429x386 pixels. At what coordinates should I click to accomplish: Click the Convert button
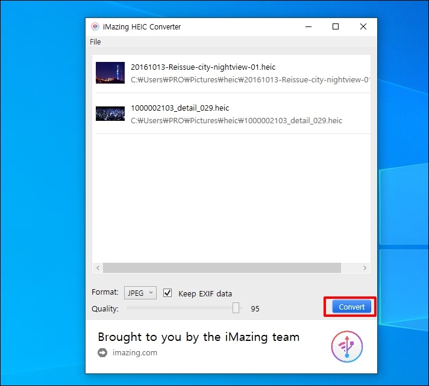[351, 307]
